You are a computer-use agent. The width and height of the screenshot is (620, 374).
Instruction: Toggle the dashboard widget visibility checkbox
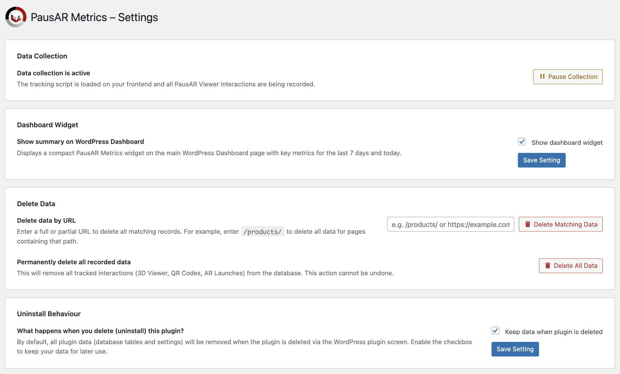click(521, 142)
